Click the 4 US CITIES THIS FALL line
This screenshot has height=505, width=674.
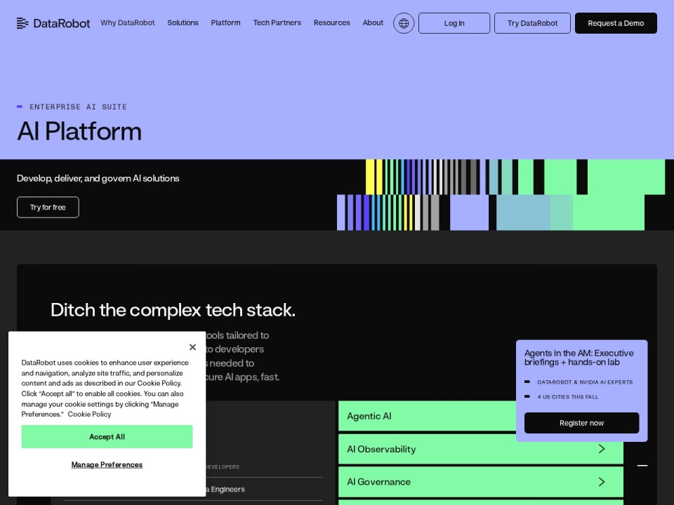pos(568,397)
